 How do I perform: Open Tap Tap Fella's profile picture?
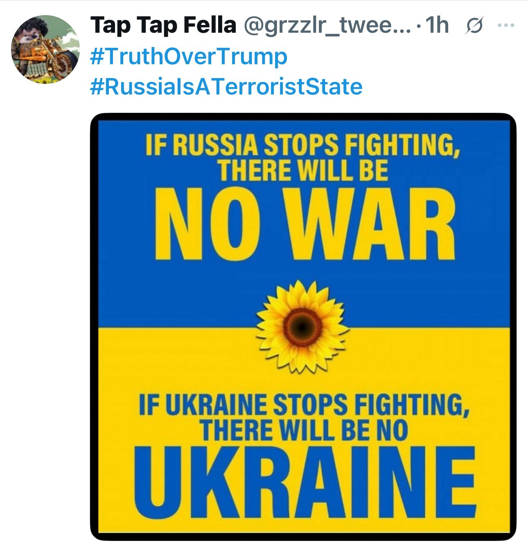[45, 49]
